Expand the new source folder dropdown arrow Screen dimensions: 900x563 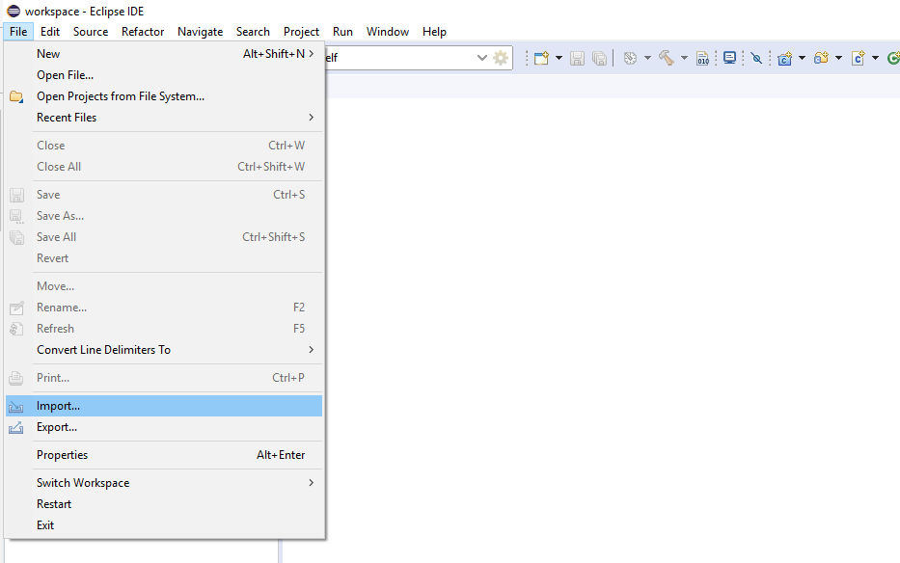[x=838, y=58]
